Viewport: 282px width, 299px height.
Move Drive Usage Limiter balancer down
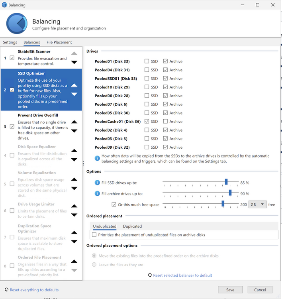(74, 215)
